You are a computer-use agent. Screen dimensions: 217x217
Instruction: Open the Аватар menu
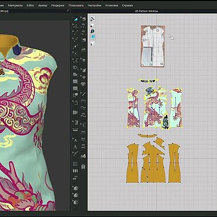click(43, 5)
